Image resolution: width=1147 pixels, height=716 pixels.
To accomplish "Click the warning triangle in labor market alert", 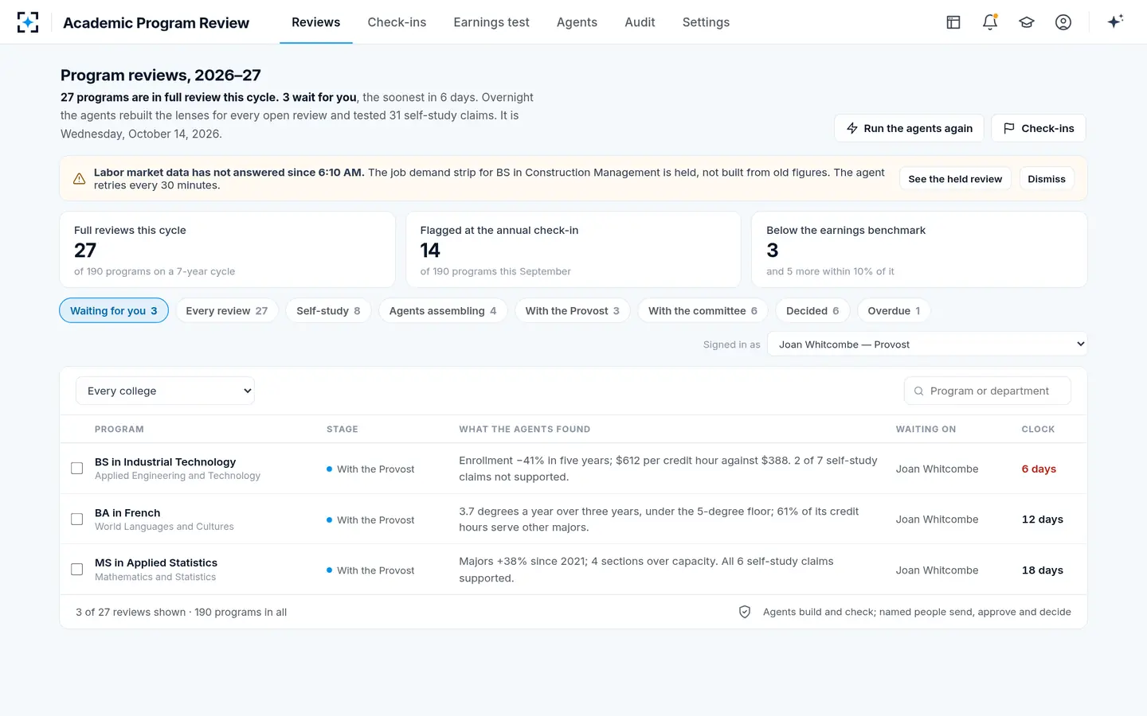I will pyautogui.click(x=80, y=179).
